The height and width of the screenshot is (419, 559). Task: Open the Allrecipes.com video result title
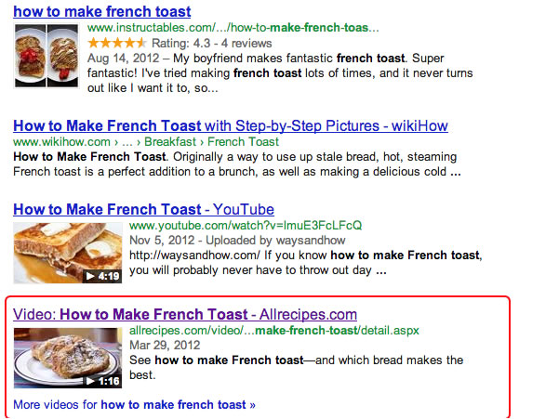(x=185, y=314)
